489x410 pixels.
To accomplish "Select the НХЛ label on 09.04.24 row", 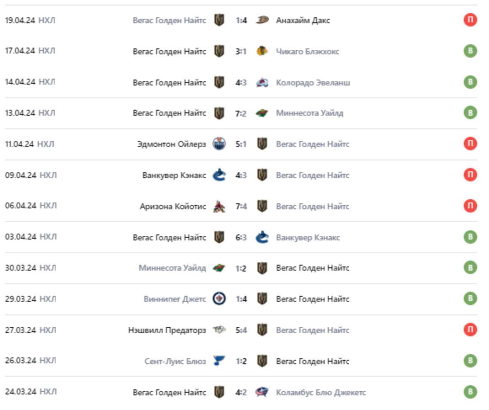I will (48, 175).
